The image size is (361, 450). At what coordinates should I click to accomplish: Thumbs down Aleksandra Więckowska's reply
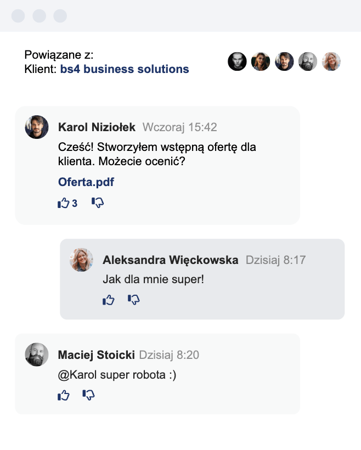point(134,300)
